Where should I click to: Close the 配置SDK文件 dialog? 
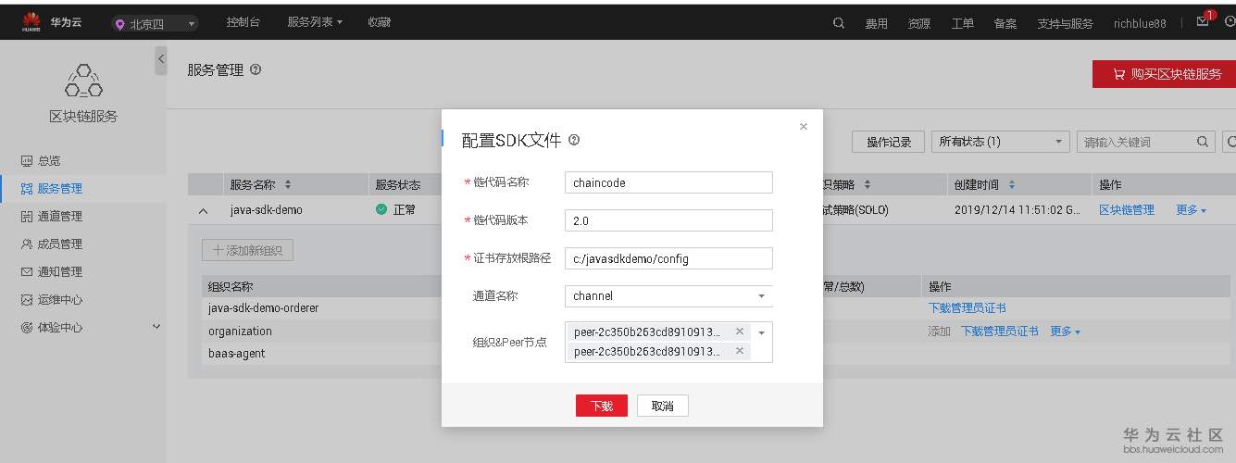tap(803, 126)
